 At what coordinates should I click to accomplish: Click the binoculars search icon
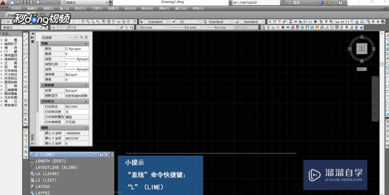point(283,2)
